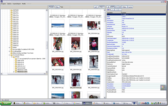Open the Export/Import menu
168x106 pixels.
[17, 4]
